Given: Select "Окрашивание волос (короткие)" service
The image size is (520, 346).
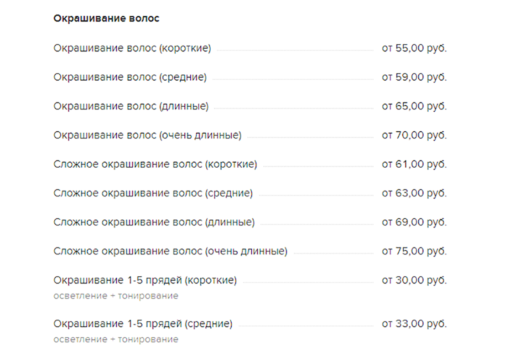Looking at the screenshot, I should click(132, 48).
